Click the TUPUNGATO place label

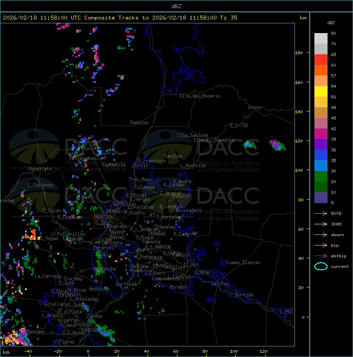click(x=69, y=295)
